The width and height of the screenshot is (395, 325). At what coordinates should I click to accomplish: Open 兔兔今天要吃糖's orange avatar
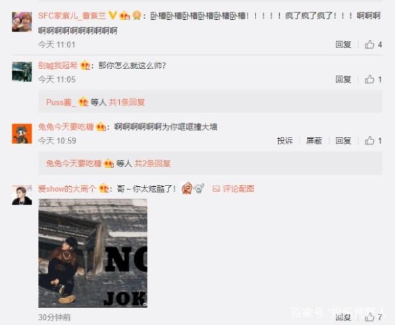tap(22, 134)
